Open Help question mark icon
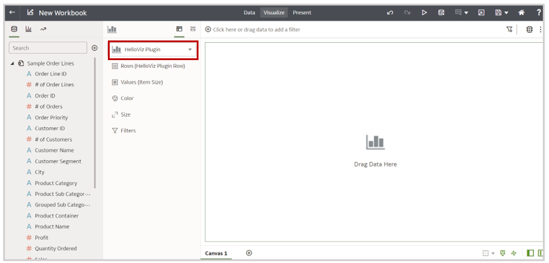 [539, 12]
